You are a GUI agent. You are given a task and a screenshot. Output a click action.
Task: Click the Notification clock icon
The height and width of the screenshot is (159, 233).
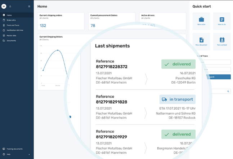[x=4, y=30]
